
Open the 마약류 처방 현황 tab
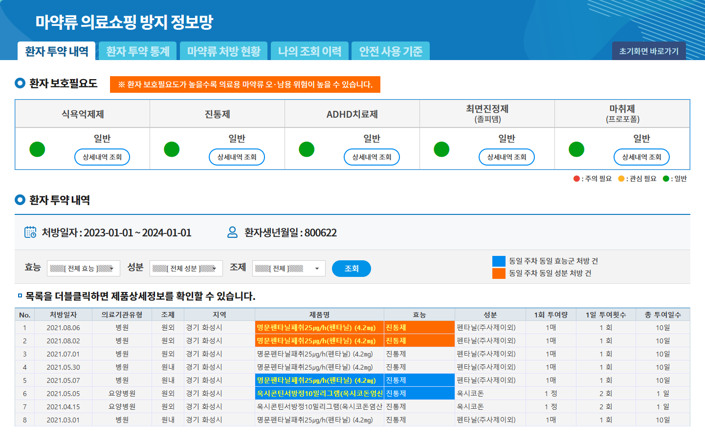pos(223,51)
